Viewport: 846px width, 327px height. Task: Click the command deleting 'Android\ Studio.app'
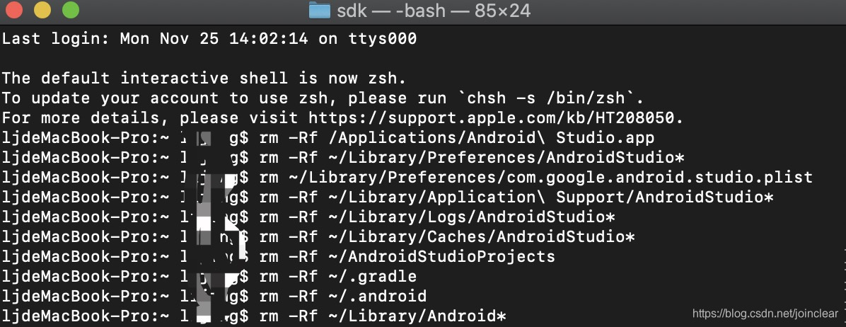pyautogui.click(x=456, y=137)
